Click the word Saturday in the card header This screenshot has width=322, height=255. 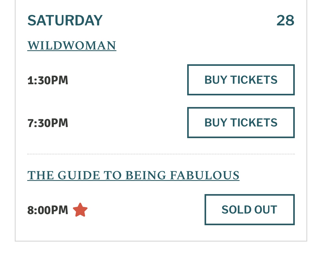[65, 20]
